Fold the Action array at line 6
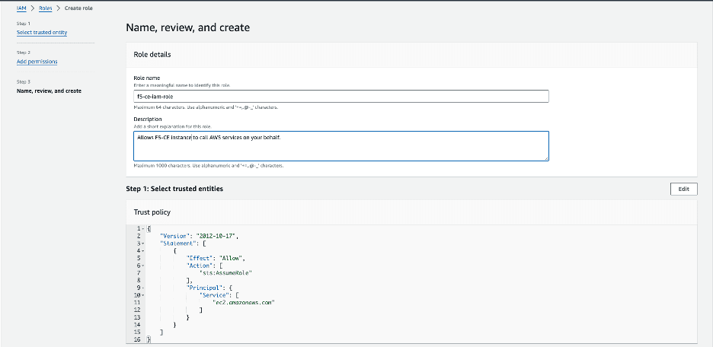 pyautogui.click(x=142, y=265)
